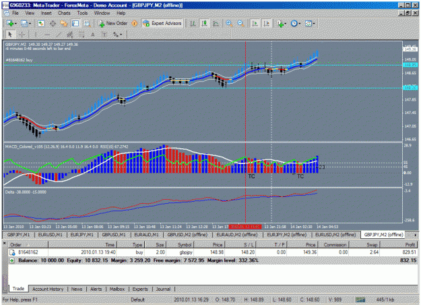
Task: Expand the New Chart dropdown arrow
Action: point(15,24)
